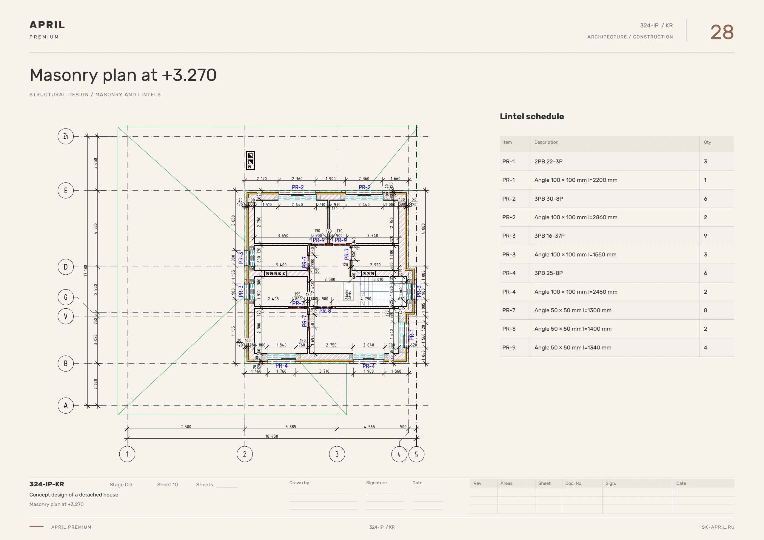
Task: Click Angle 50 × 50 mm l=1300 mm cell
Action: coord(614,310)
